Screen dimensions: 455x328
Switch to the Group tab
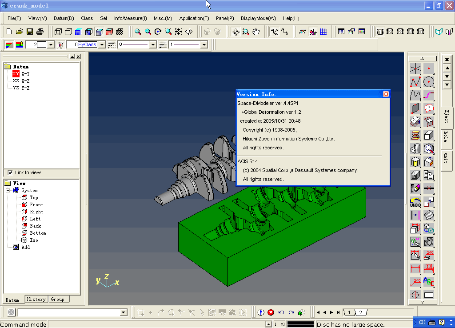tap(57, 299)
